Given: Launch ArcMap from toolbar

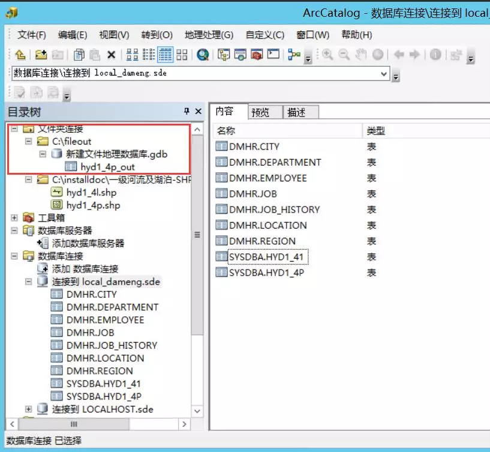Looking at the screenshot, I should click(x=203, y=55).
